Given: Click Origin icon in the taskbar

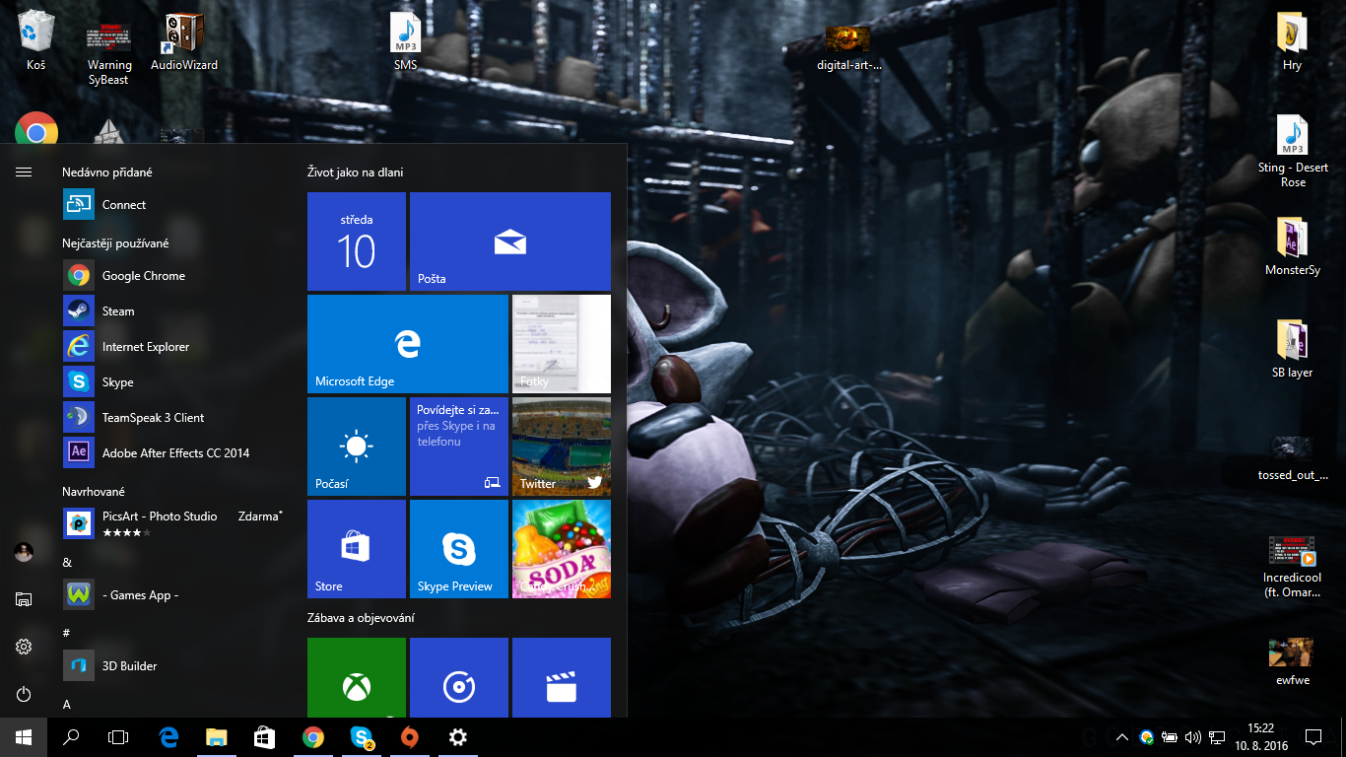Looking at the screenshot, I should point(410,737).
